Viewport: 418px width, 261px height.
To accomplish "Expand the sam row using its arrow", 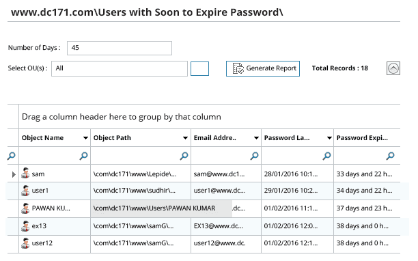I will [x=14, y=174].
